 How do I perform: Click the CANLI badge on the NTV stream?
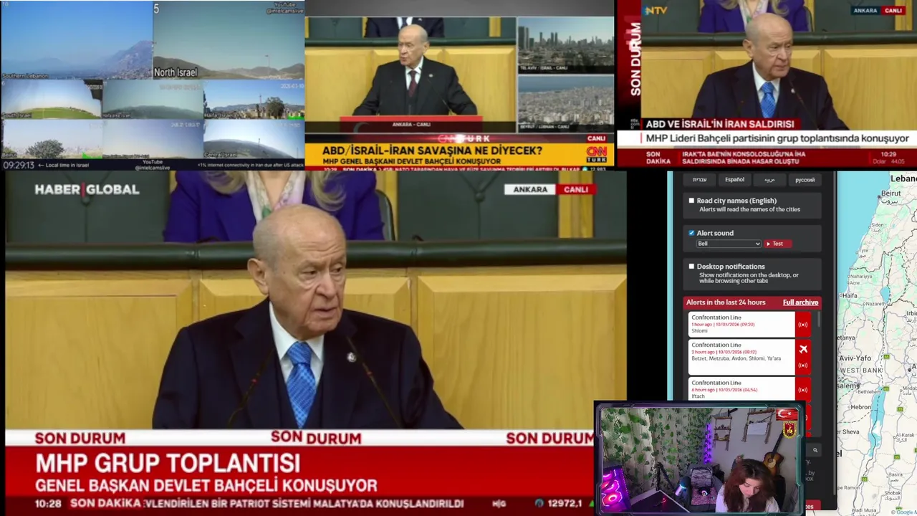point(893,11)
